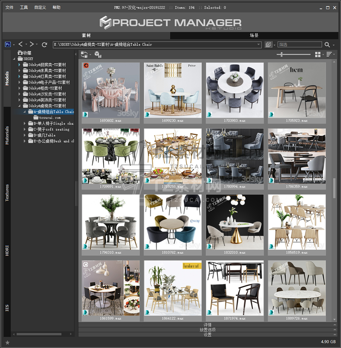Open the Textures side tab

pos(7,193)
